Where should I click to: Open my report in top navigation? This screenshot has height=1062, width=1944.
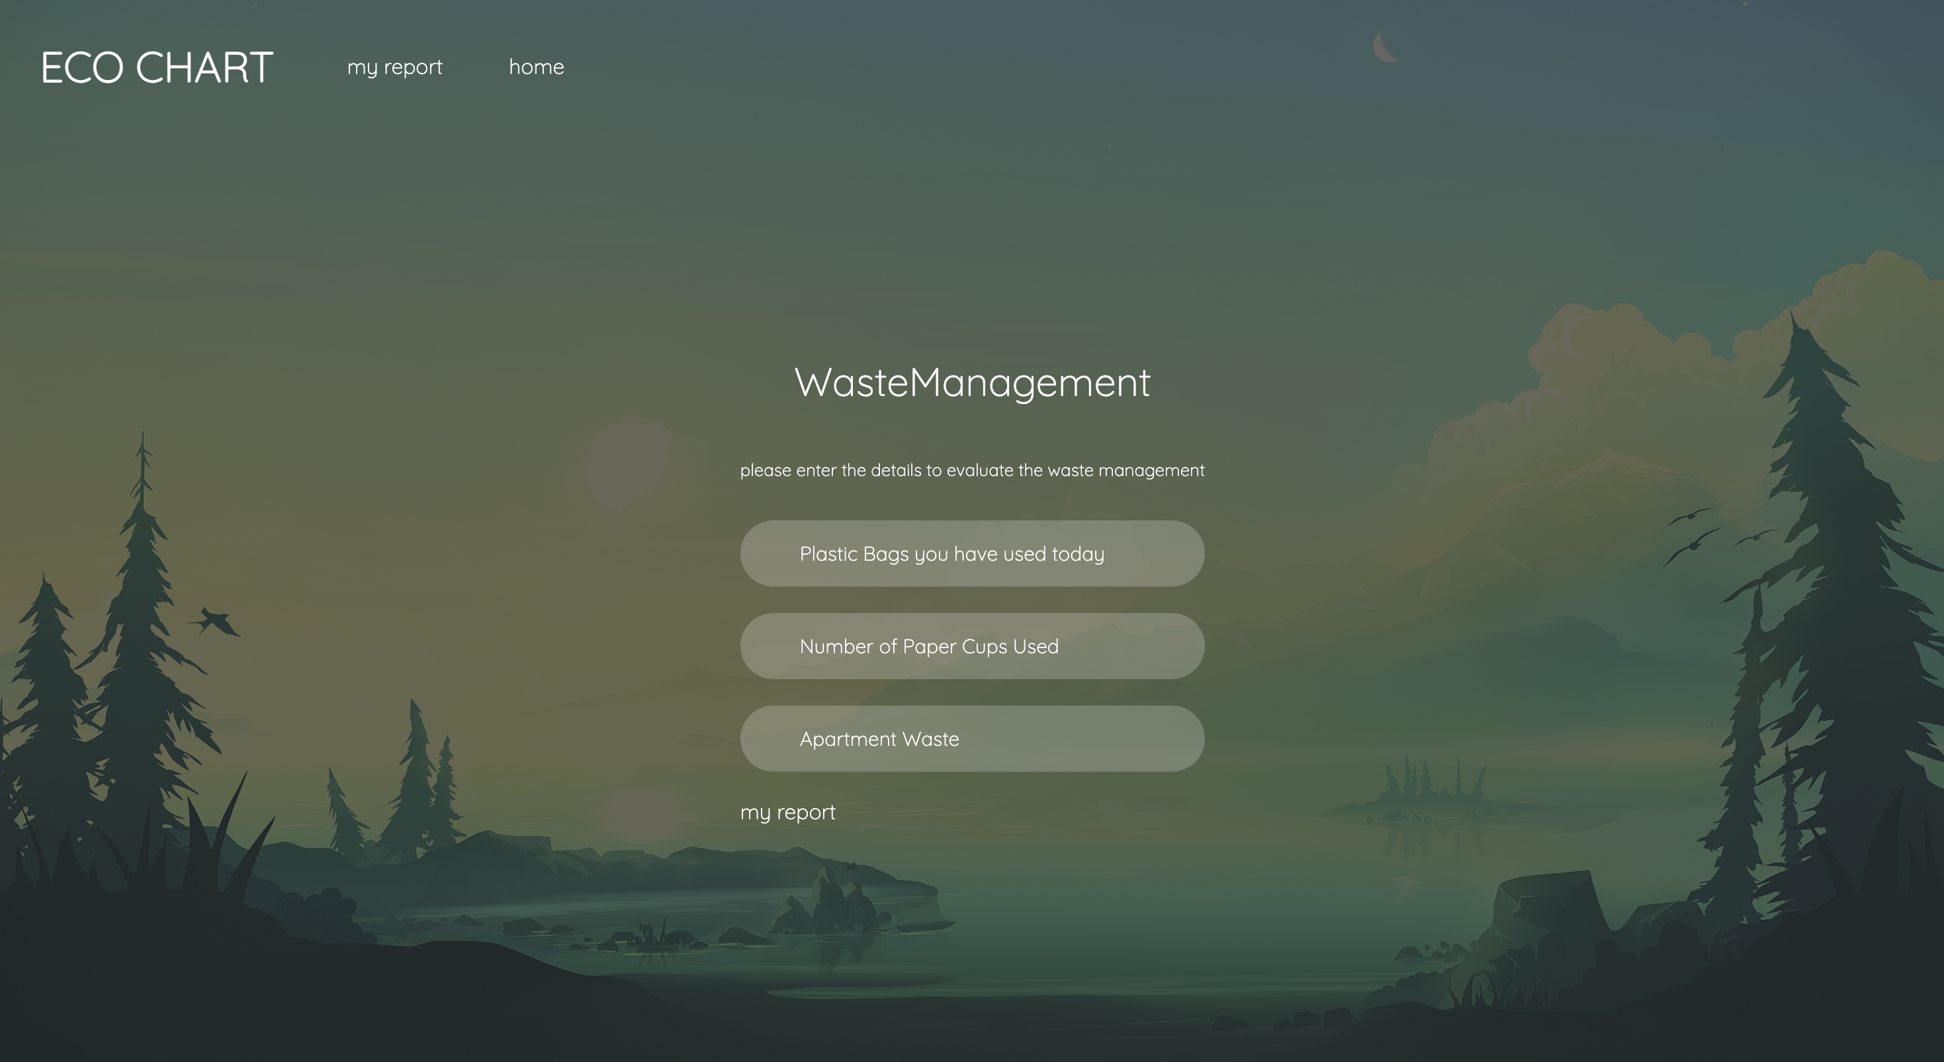(394, 67)
